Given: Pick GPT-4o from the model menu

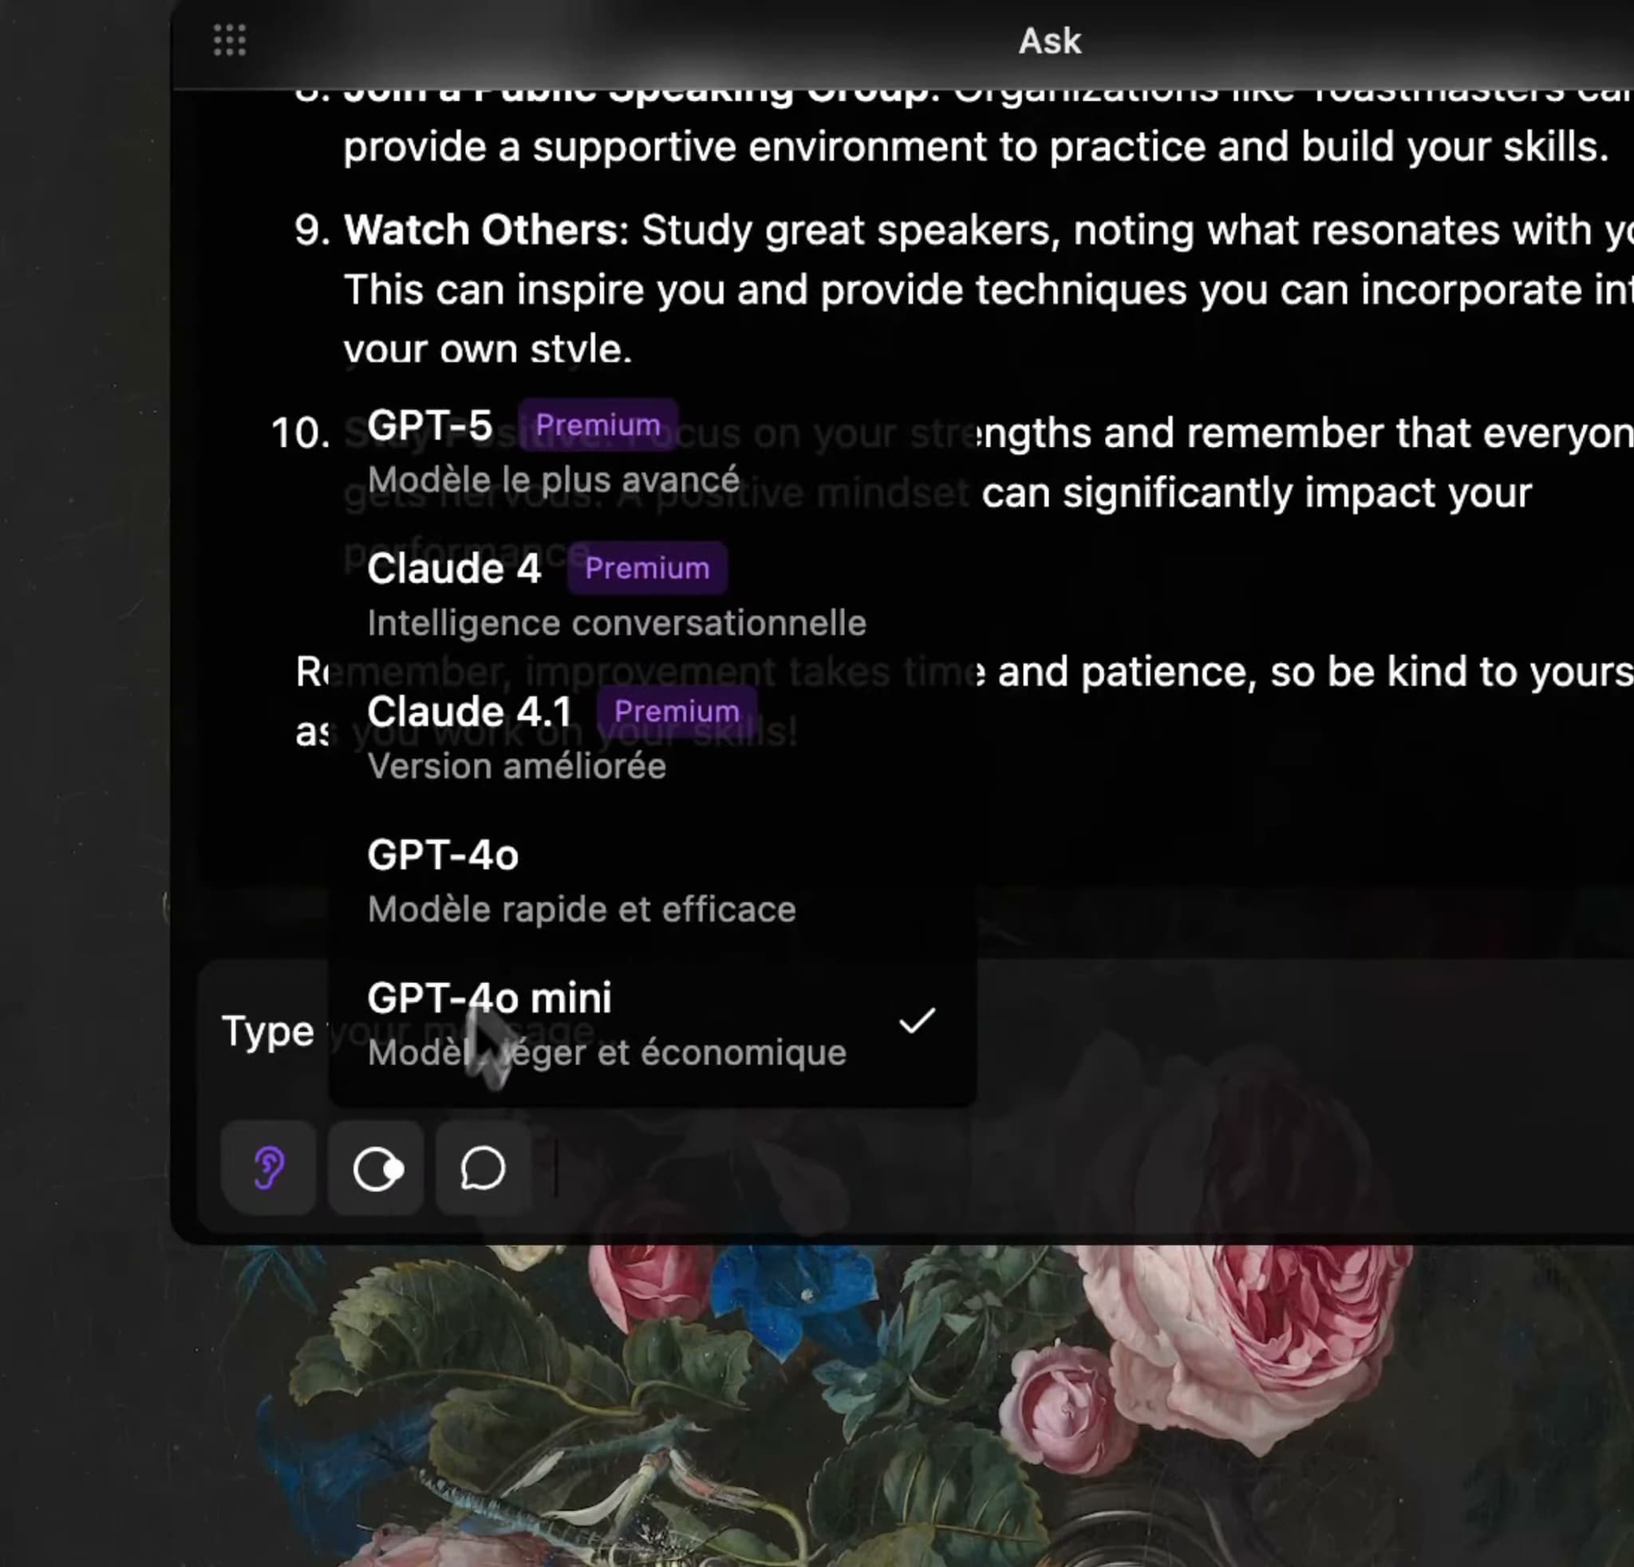Looking at the screenshot, I should pyautogui.click(x=443, y=856).
